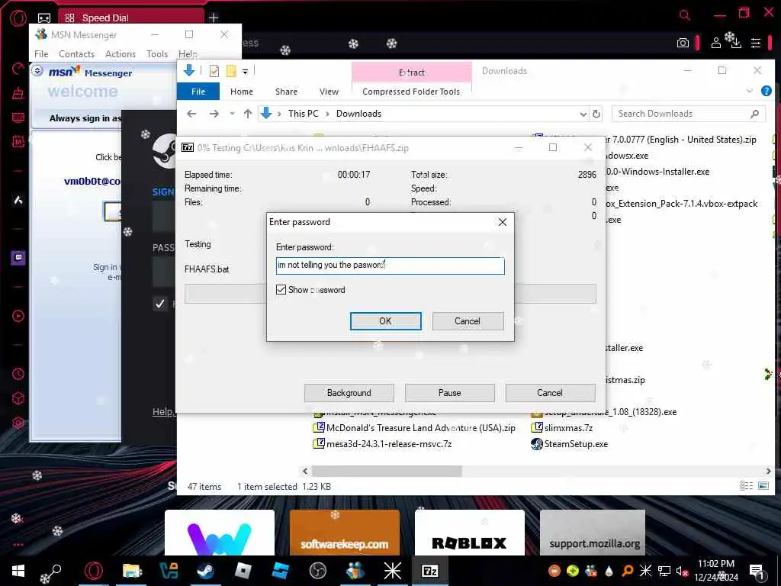The image size is (781, 586).
Task: Click the Pause button in 7-Zip
Action: (x=450, y=393)
